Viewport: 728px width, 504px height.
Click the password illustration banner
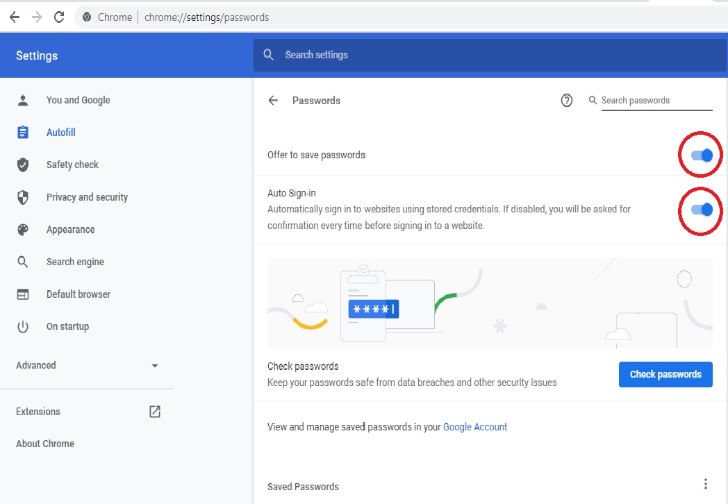point(490,303)
